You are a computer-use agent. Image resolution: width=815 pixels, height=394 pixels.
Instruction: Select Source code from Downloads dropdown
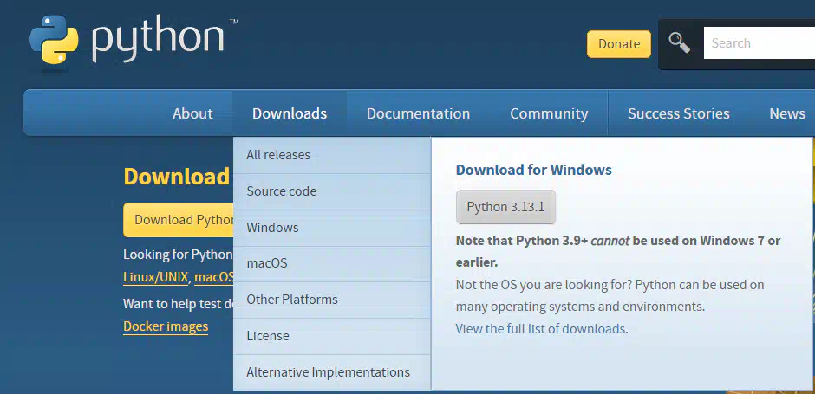pyautogui.click(x=332, y=191)
